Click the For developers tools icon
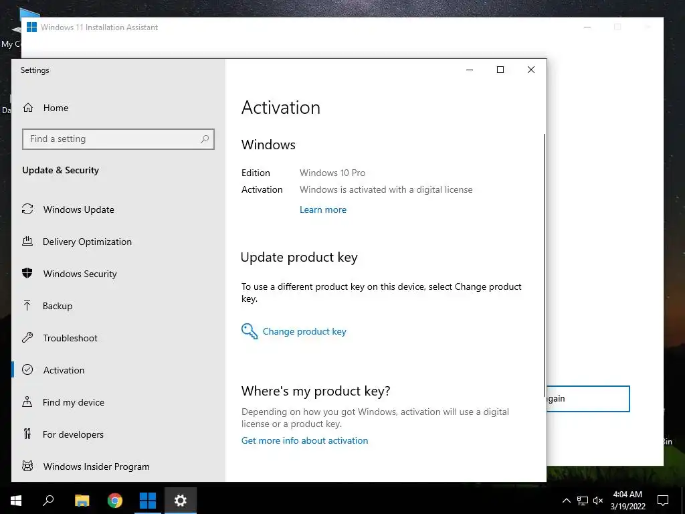Viewport: 685px width, 514px height. pos(27,434)
